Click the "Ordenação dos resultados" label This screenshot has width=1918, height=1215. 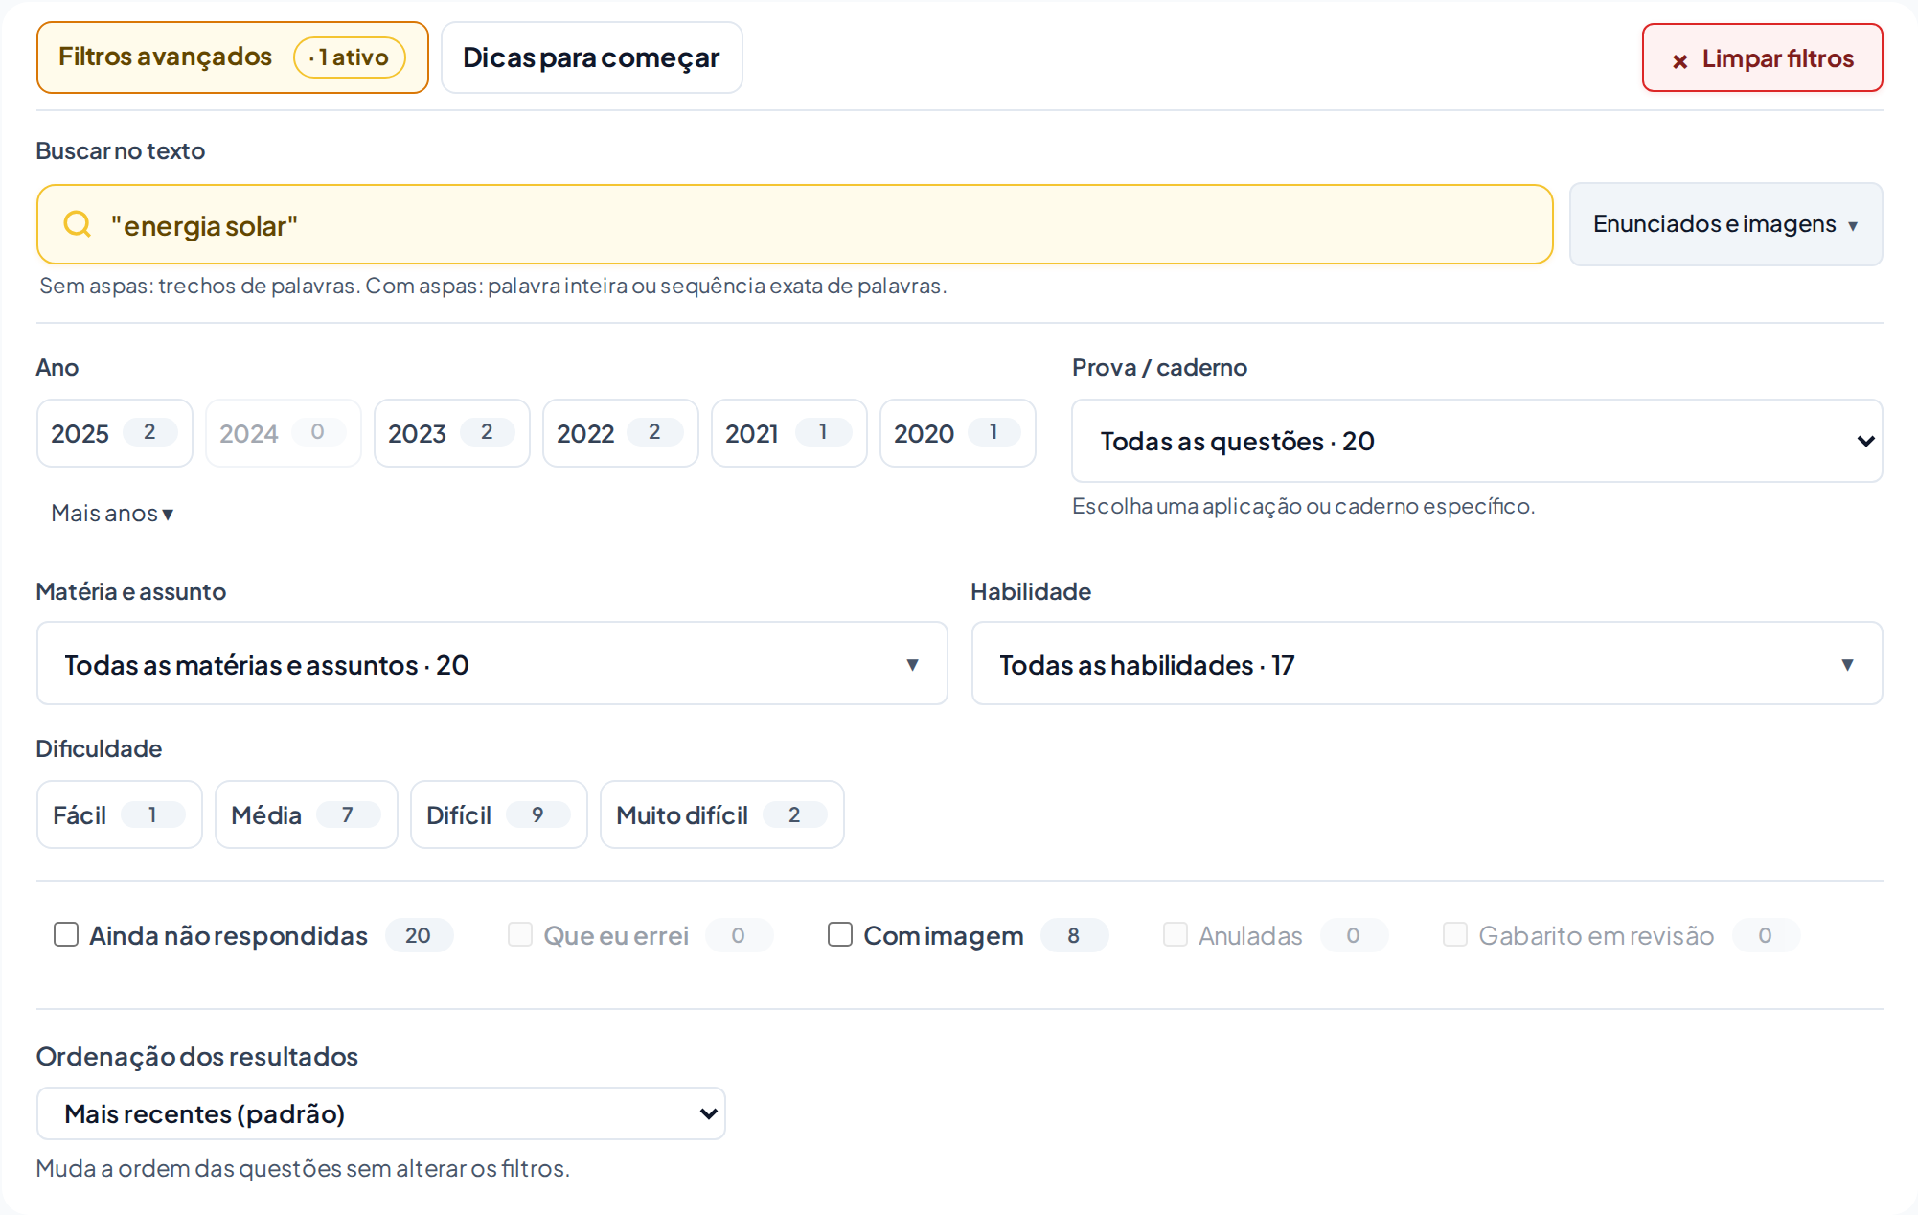coord(196,1056)
